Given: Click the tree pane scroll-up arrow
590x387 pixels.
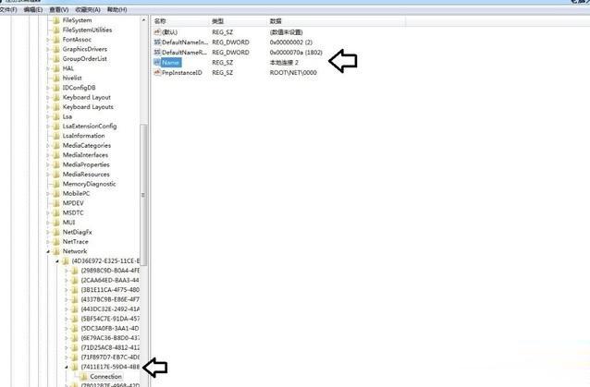Looking at the screenshot, I should tap(143, 20).
